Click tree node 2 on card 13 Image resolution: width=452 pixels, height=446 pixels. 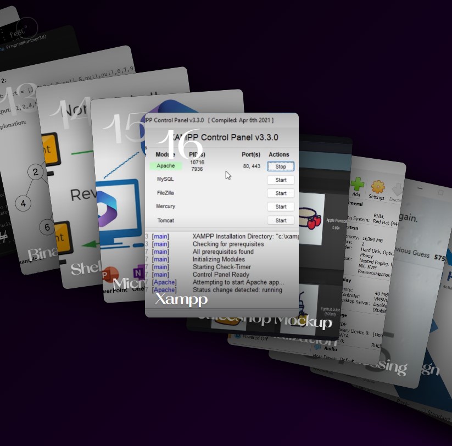35,172
